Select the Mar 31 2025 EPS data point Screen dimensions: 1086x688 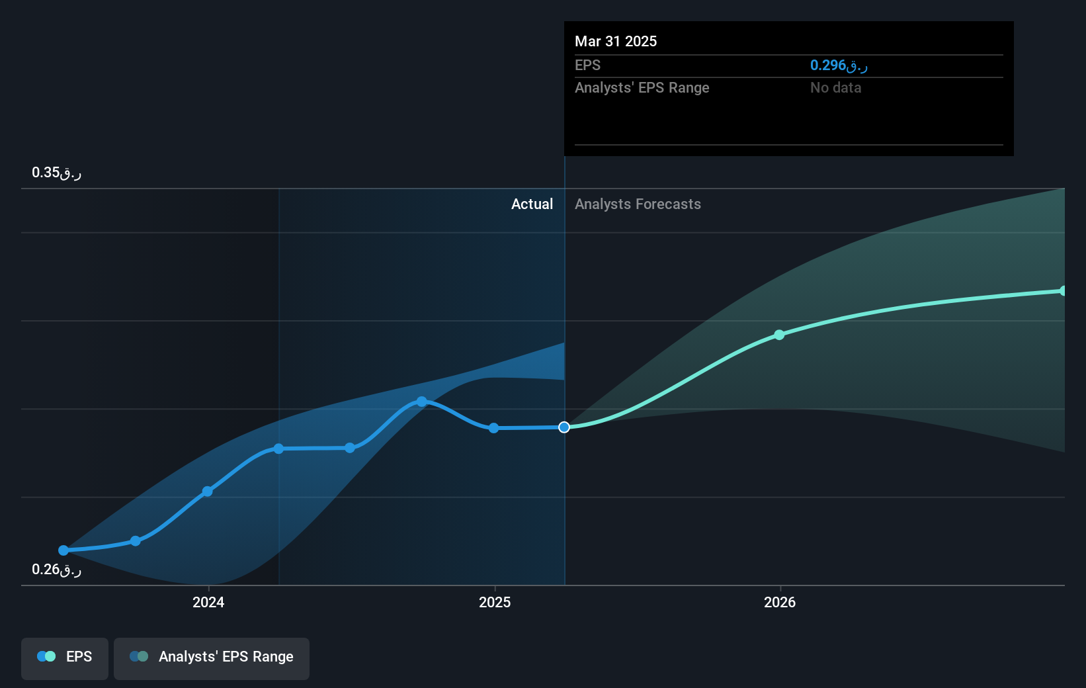click(x=564, y=427)
